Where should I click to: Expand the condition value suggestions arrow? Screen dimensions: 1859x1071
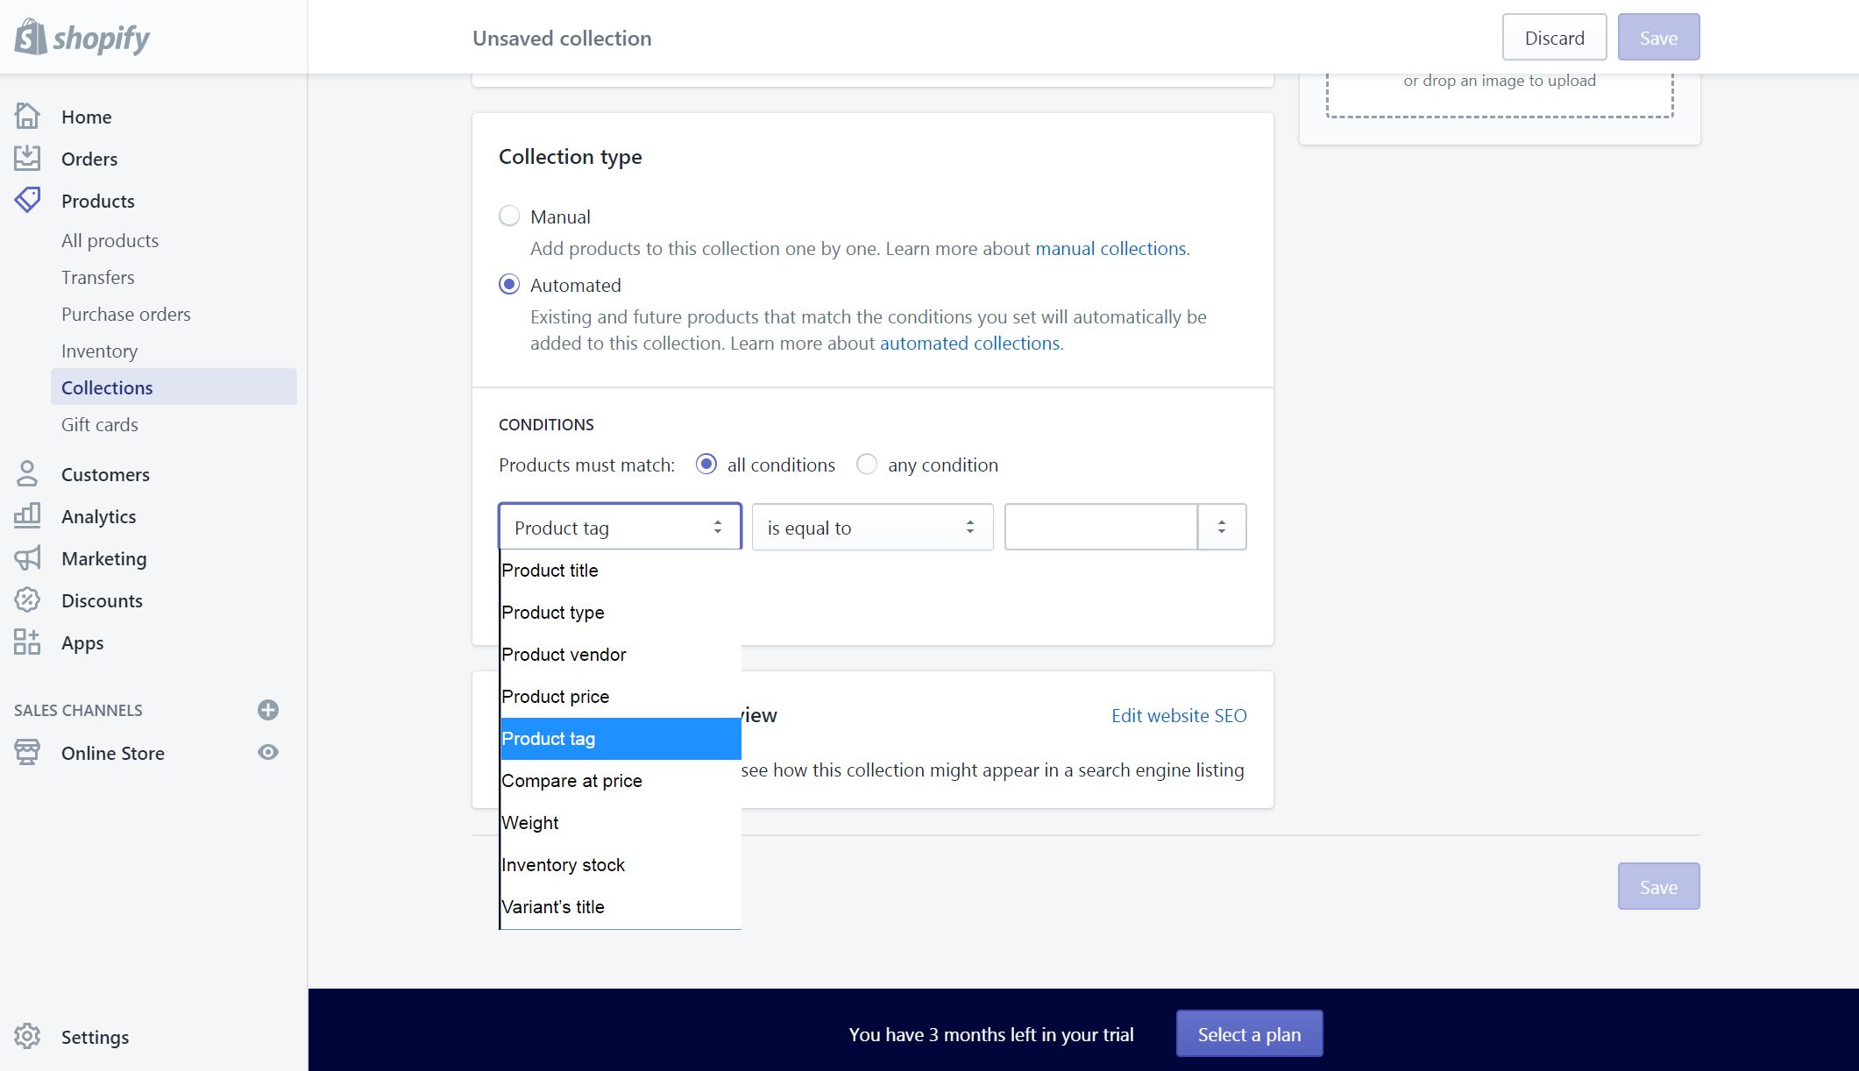pos(1222,528)
